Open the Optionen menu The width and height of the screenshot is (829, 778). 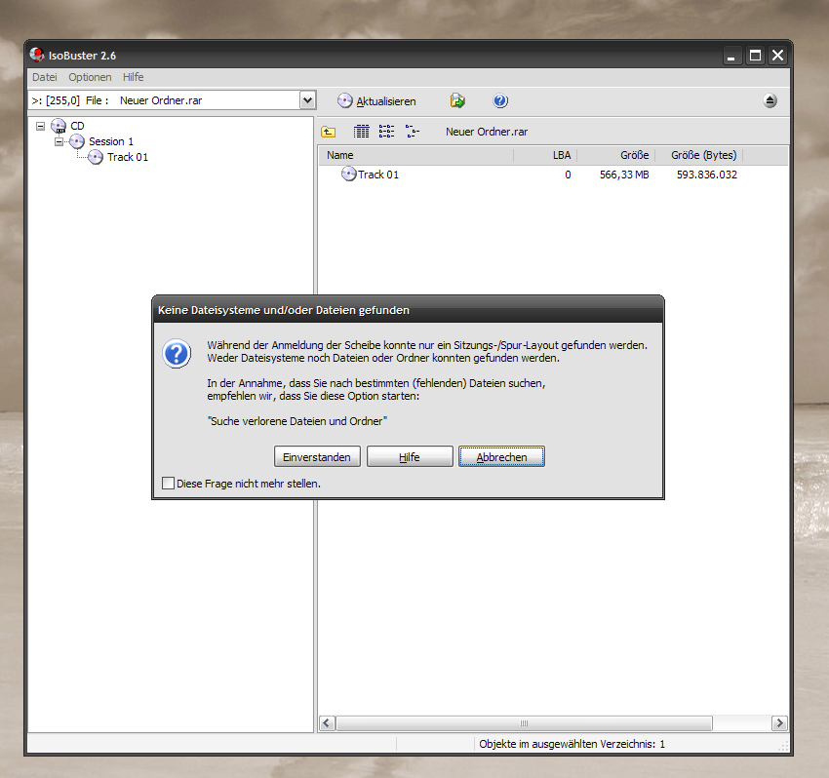tap(90, 77)
